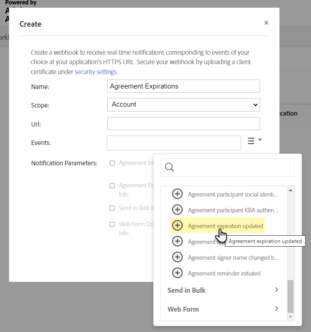The width and height of the screenshot is (311, 332).
Task: Expand the Web Form event category
Action: click(x=223, y=309)
